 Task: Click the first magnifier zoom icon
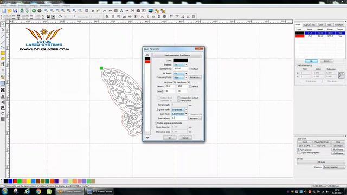(46, 11)
